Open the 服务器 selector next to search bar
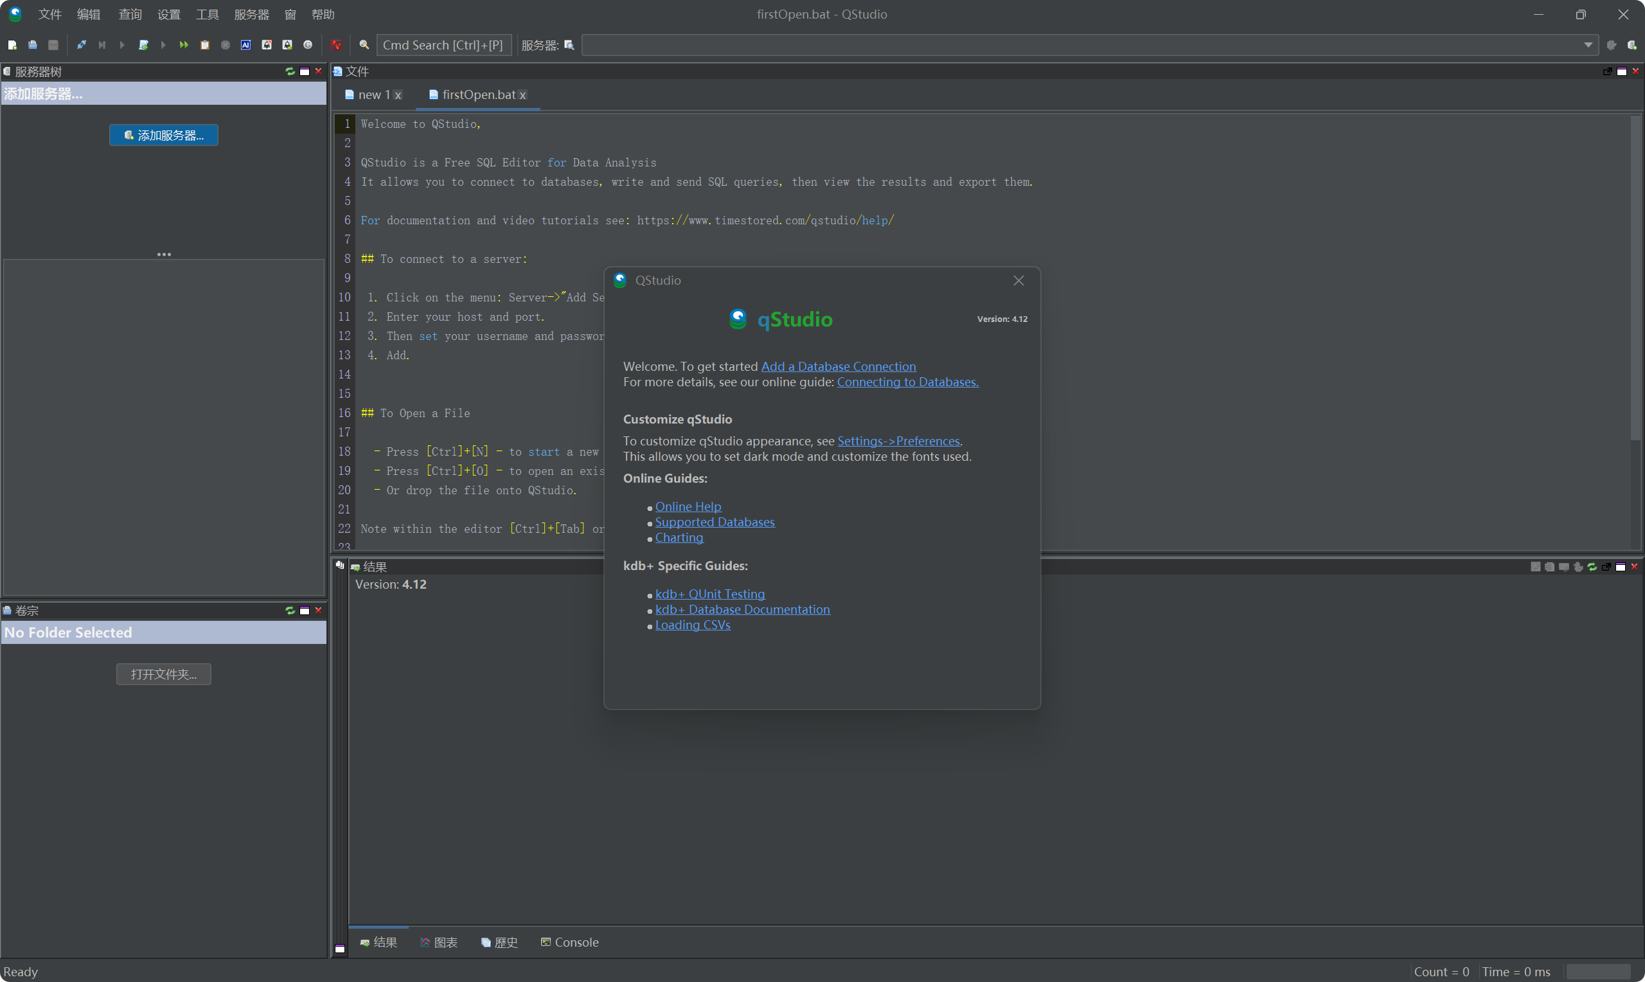1645x982 pixels. click(569, 44)
